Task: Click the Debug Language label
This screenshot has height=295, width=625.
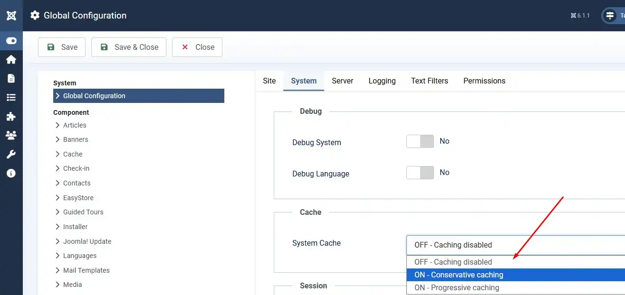Action: tap(321, 174)
